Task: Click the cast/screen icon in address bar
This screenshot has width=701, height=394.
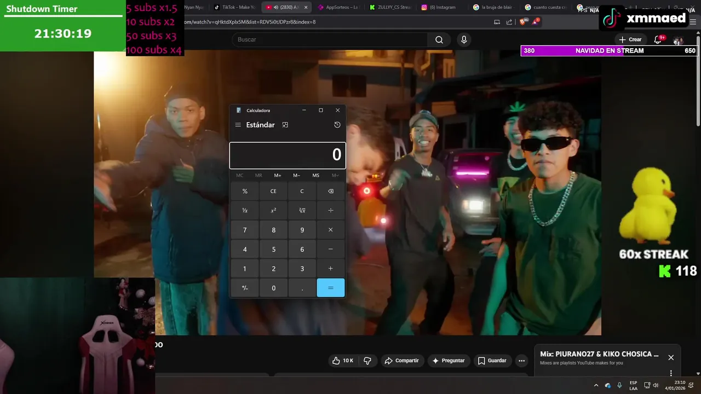Action: (497, 22)
